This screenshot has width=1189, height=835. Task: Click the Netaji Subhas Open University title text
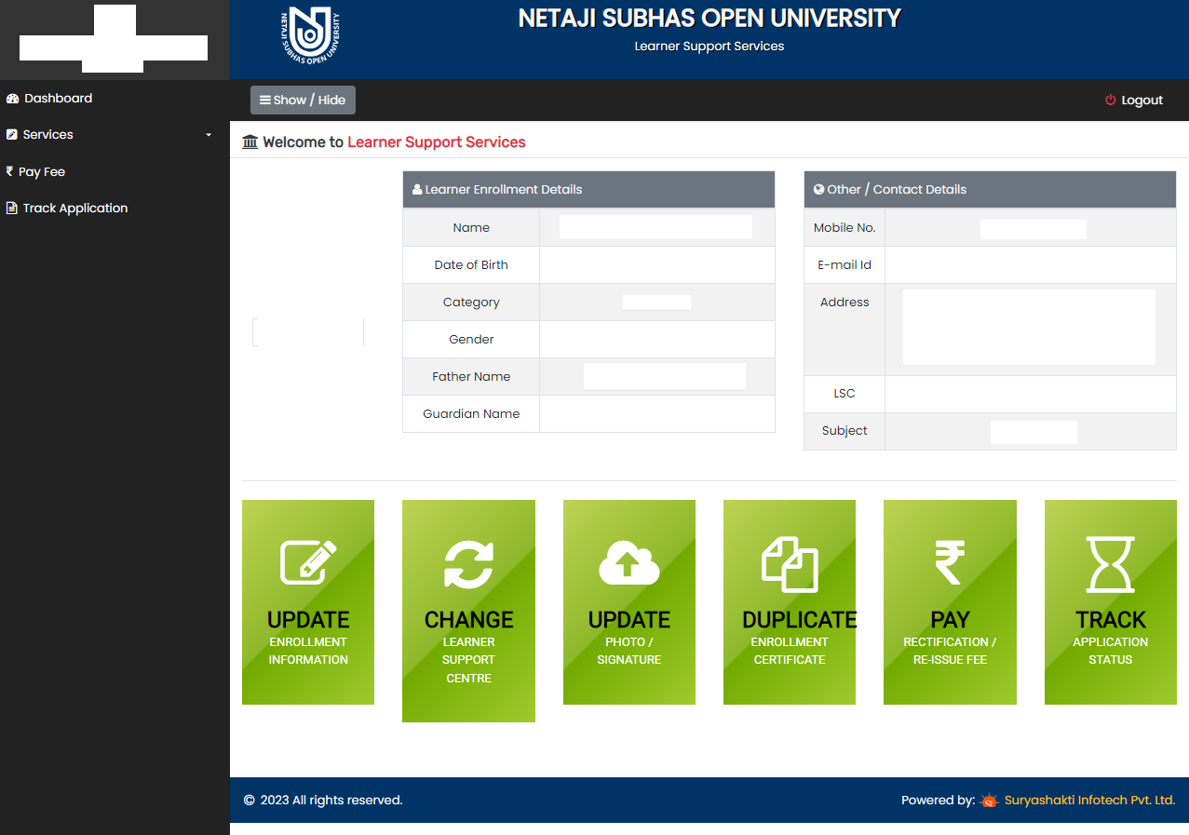709,18
